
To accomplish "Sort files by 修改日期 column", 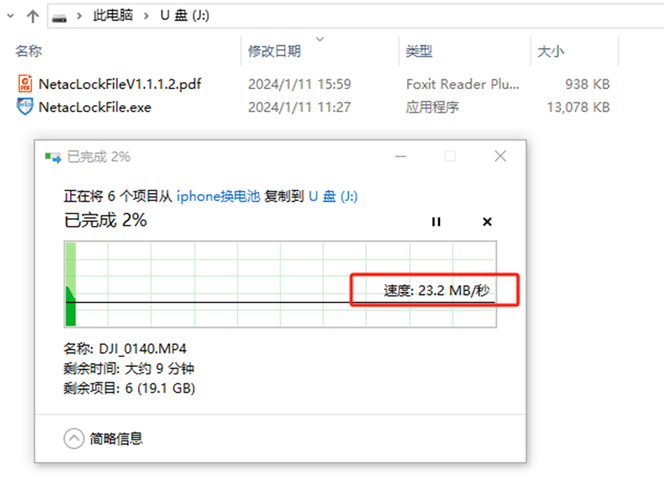I will point(274,51).
